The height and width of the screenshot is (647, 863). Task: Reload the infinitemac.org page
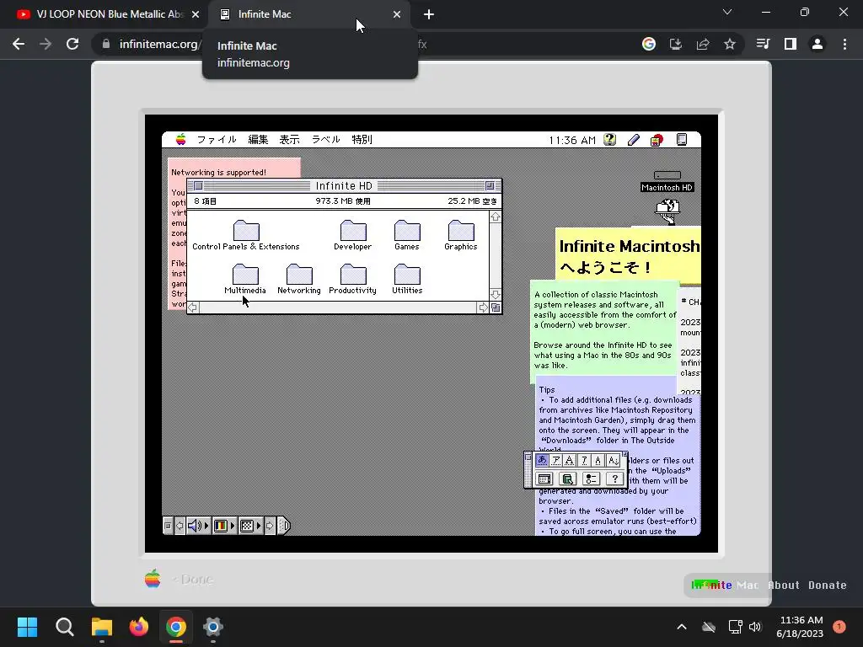coord(72,44)
